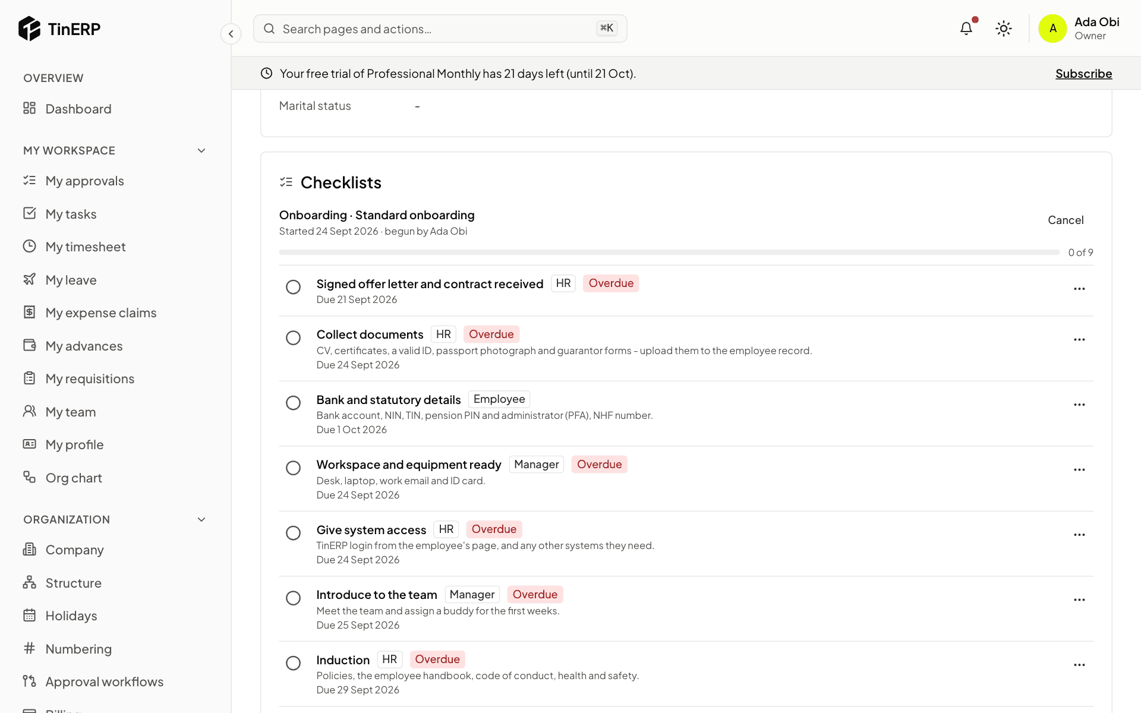This screenshot has width=1141, height=713.
Task: Click the 0 of 9 progress count
Action: pos(1080,253)
